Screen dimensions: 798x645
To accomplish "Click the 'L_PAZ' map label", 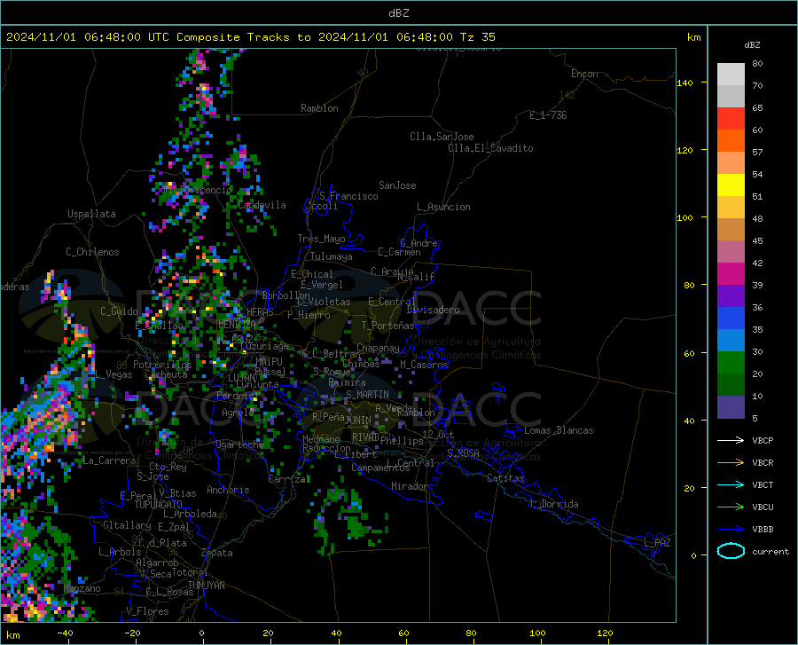I will [657, 543].
